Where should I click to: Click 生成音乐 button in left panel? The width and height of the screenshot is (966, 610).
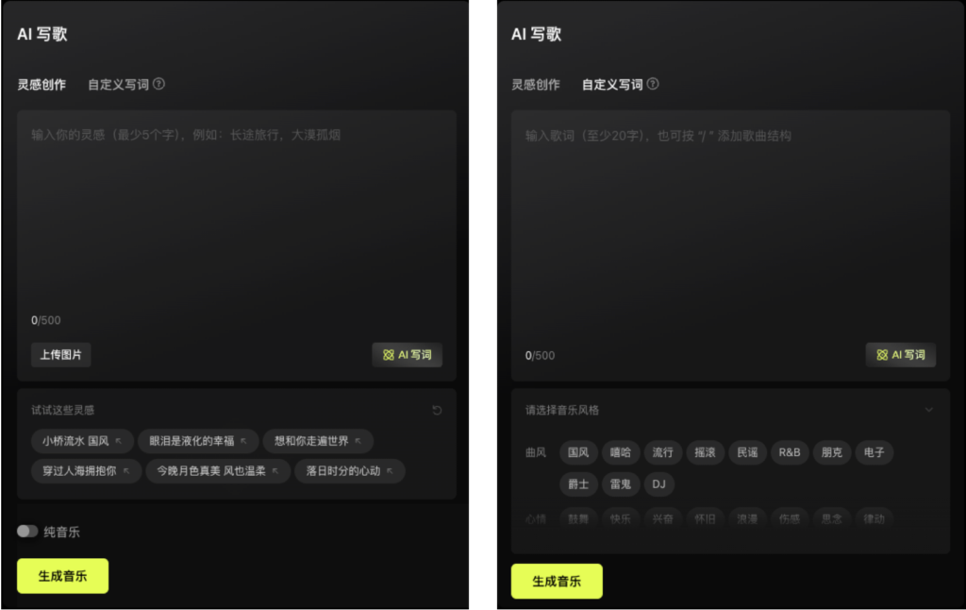(x=63, y=576)
